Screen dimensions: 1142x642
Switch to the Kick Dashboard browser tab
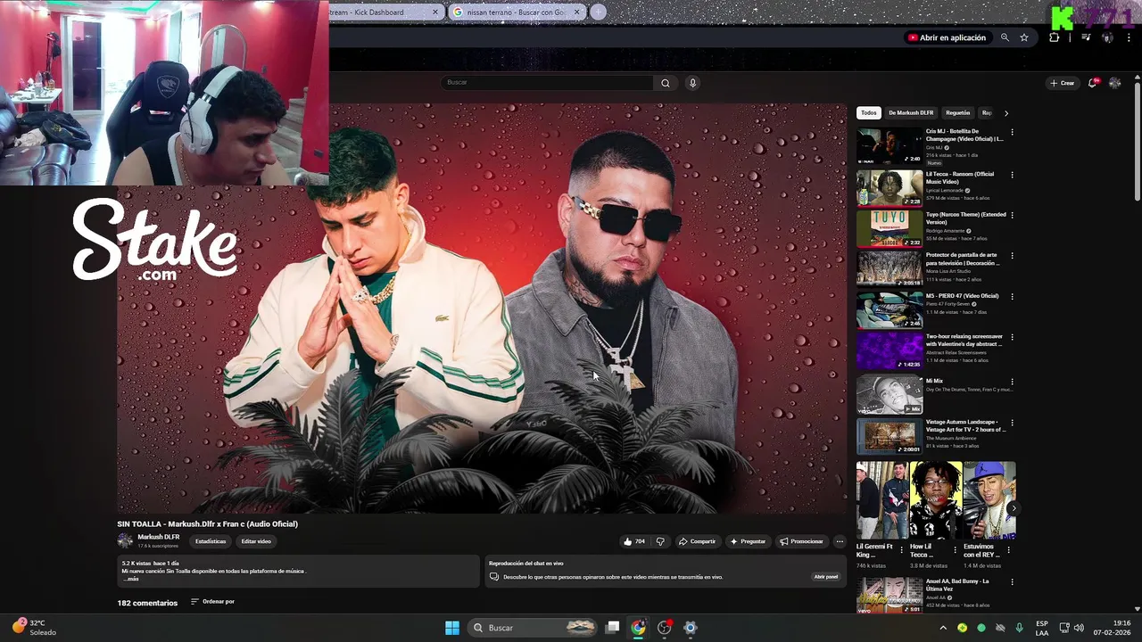click(379, 12)
